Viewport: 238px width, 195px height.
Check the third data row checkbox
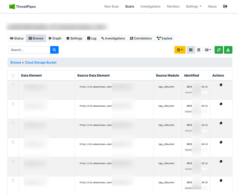13,123
